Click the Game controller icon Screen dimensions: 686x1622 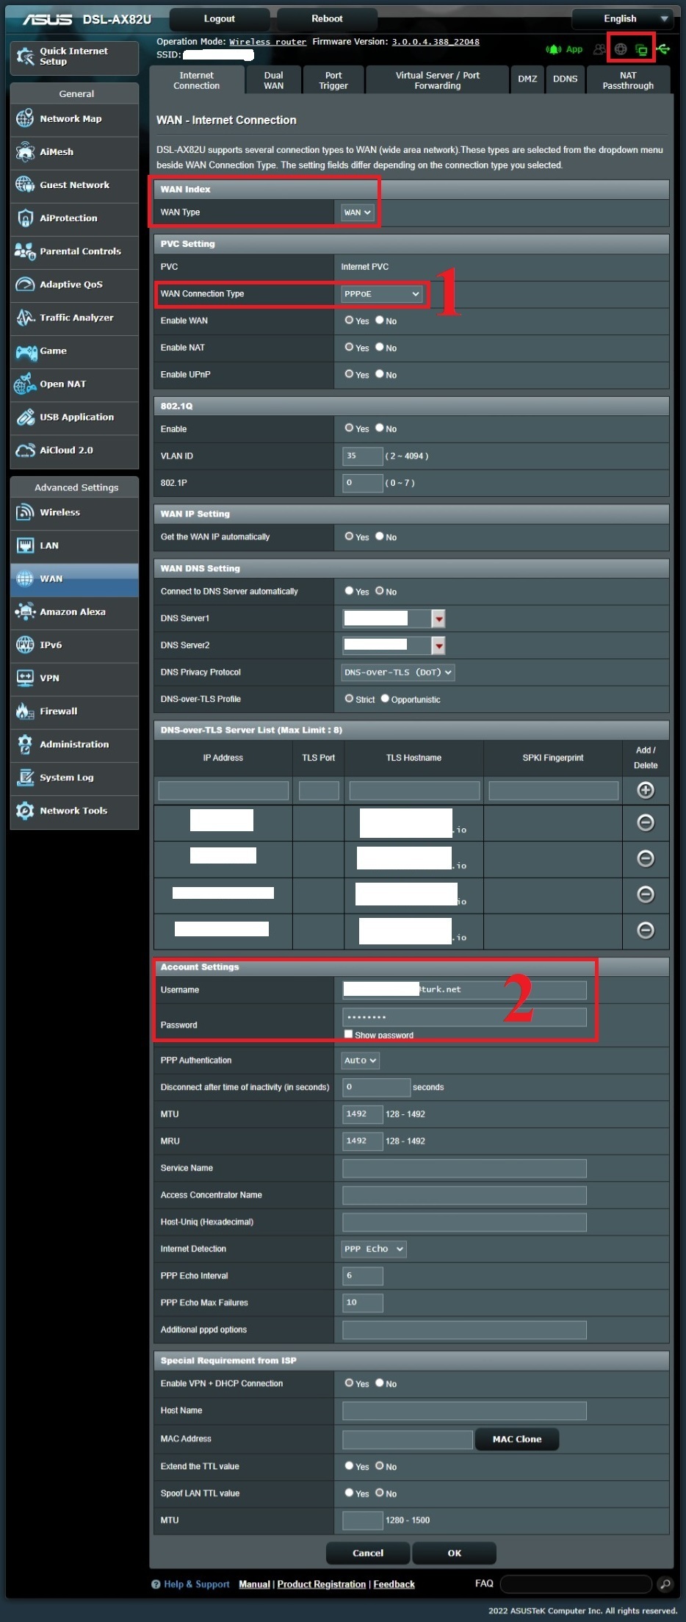pyautogui.click(x=26, y=351)
